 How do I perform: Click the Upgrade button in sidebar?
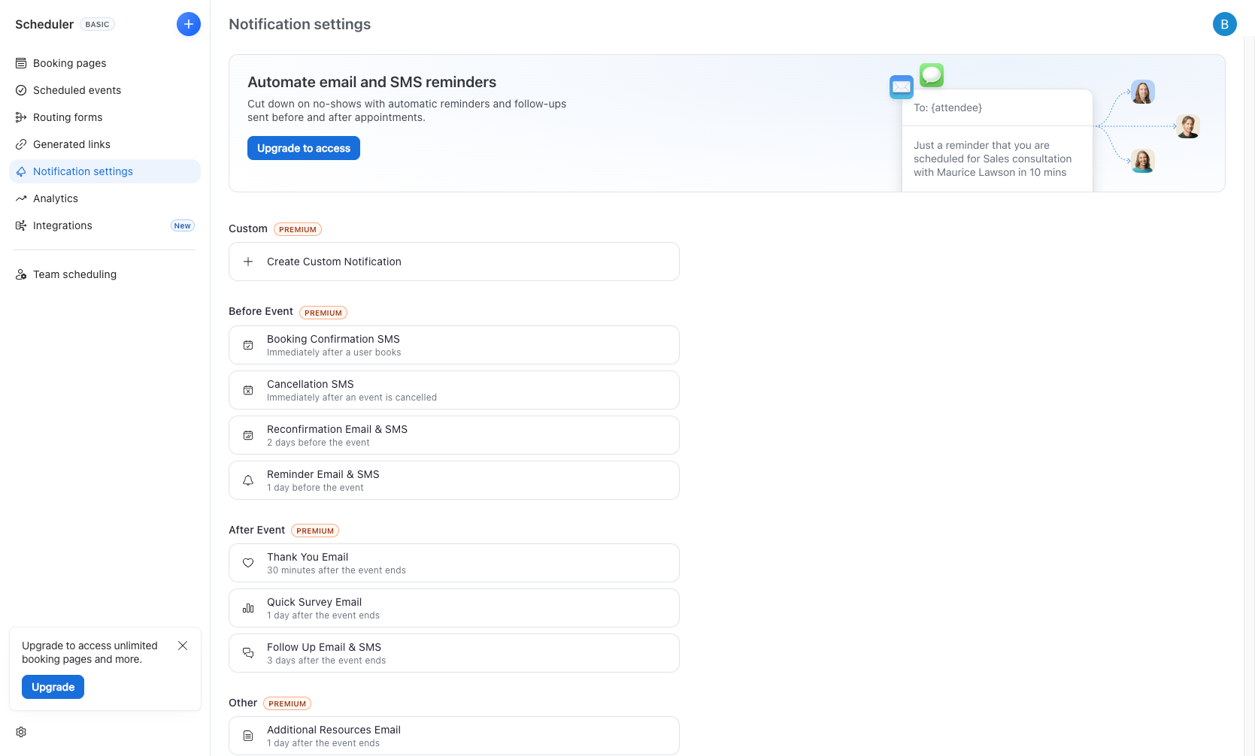point(53,687)
